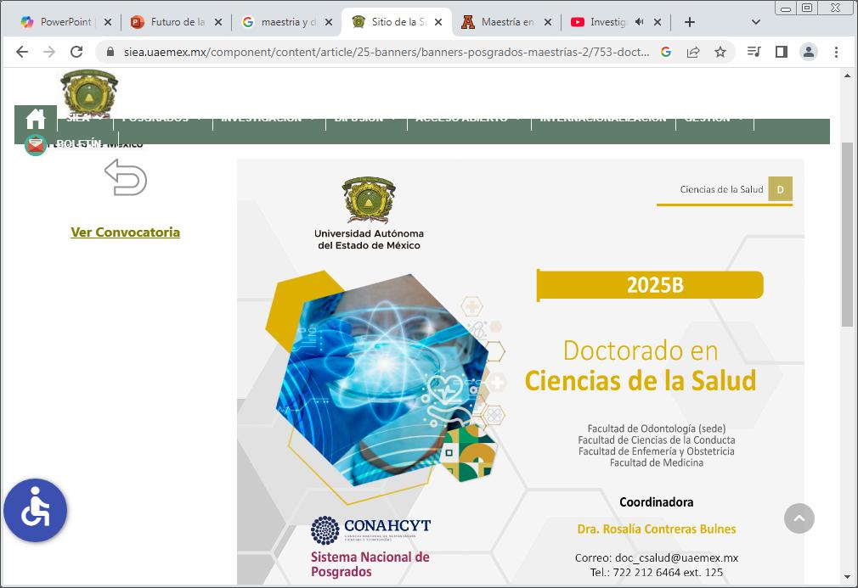Image resolution: width=858 pixels, height=588 pixels.
Task: Open the BOLETÍN menu item
Action: coord(79,143)
